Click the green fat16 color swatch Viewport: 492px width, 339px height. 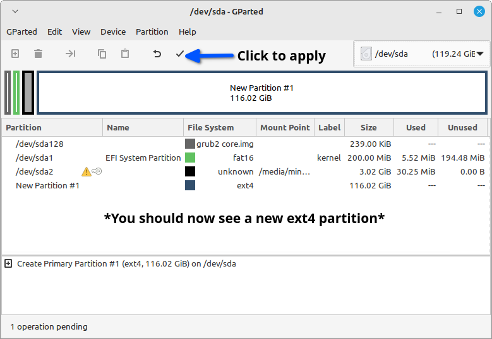[x=190, y=158]
